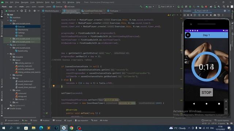This screenshot has height=131, width=234.
Task: Click the yellow lightbulb intention icon
Action: click(x=54, y=86)
